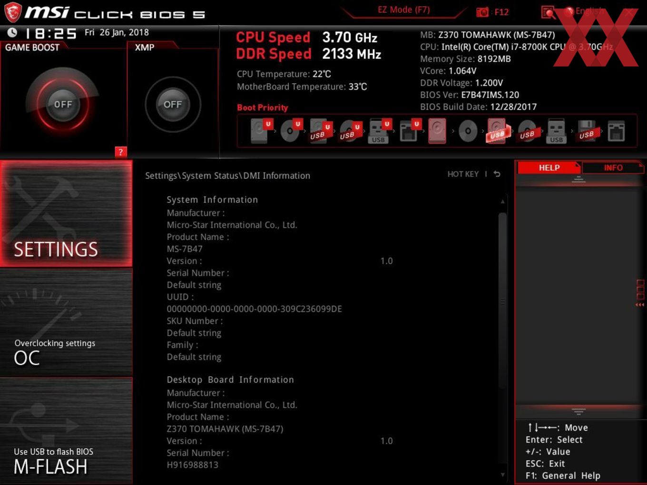Click the time display 18:25
647x485 pixels.
51,33
